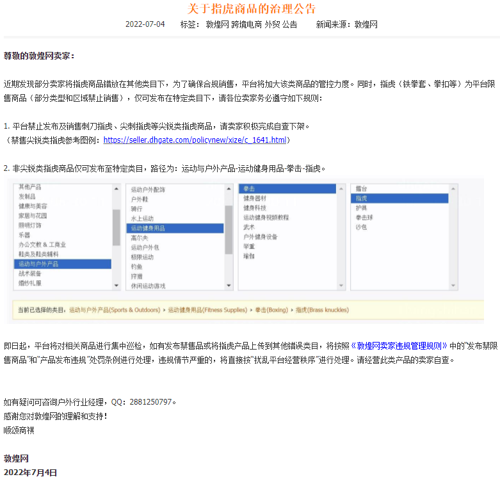Image resolution: width=500 pixels, height=477 pixels.
Task: Select 发制品 in the first category list
Action: pos(27,197)
